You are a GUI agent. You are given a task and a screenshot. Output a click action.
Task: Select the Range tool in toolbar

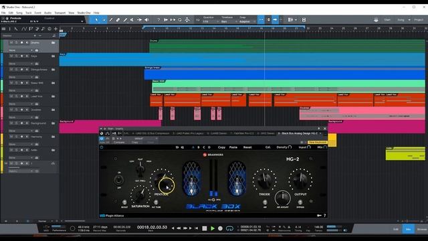[x=104, y=20]
